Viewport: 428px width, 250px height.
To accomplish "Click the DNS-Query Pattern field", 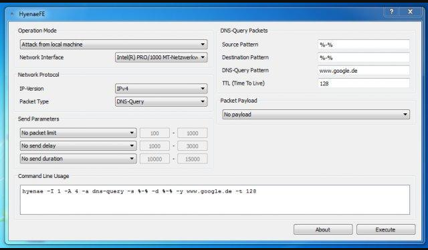I will [x=364, y=71].
